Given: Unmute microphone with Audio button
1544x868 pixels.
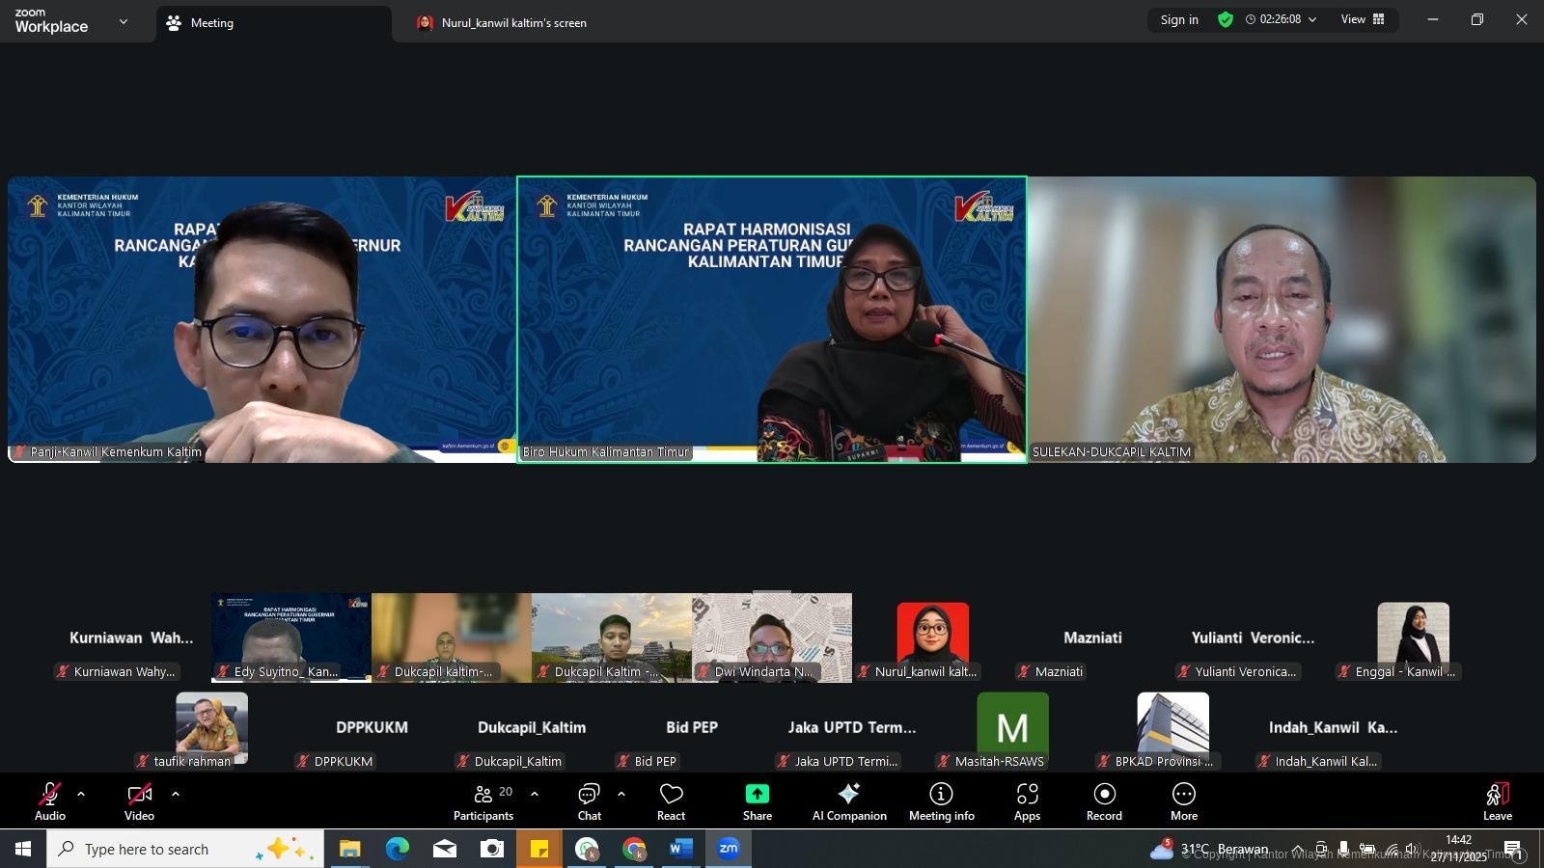Looking at the screenshot, I should coord(50,801).
